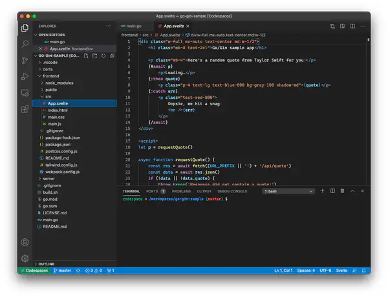388x297 pixels.
Task: Open the Manage gear icon
Action: (x=25, y=258)
